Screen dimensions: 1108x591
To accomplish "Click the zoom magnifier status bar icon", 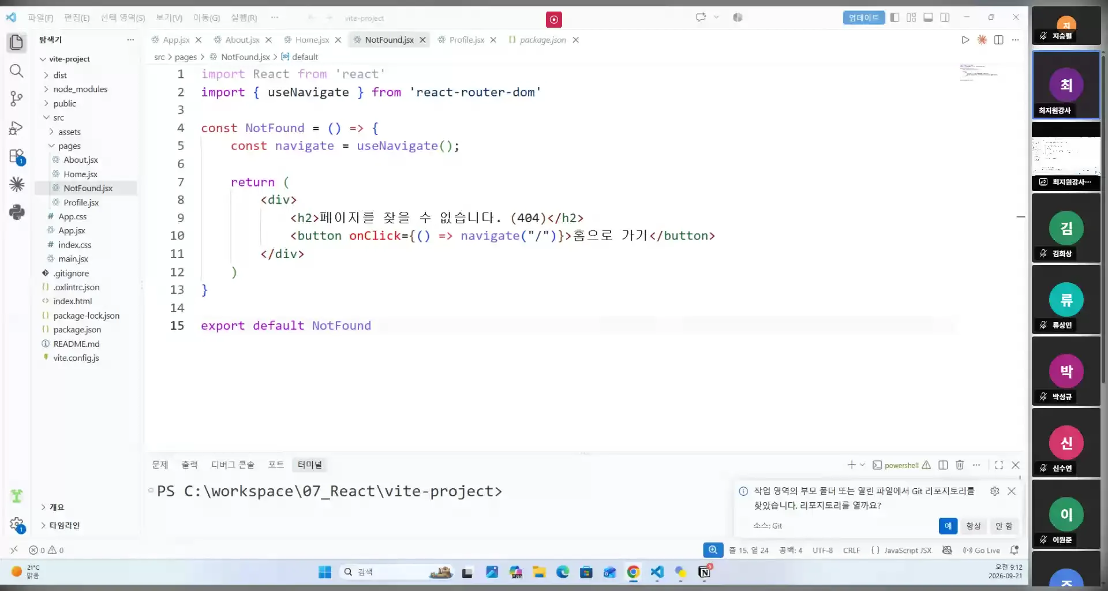I will [713, 550].
